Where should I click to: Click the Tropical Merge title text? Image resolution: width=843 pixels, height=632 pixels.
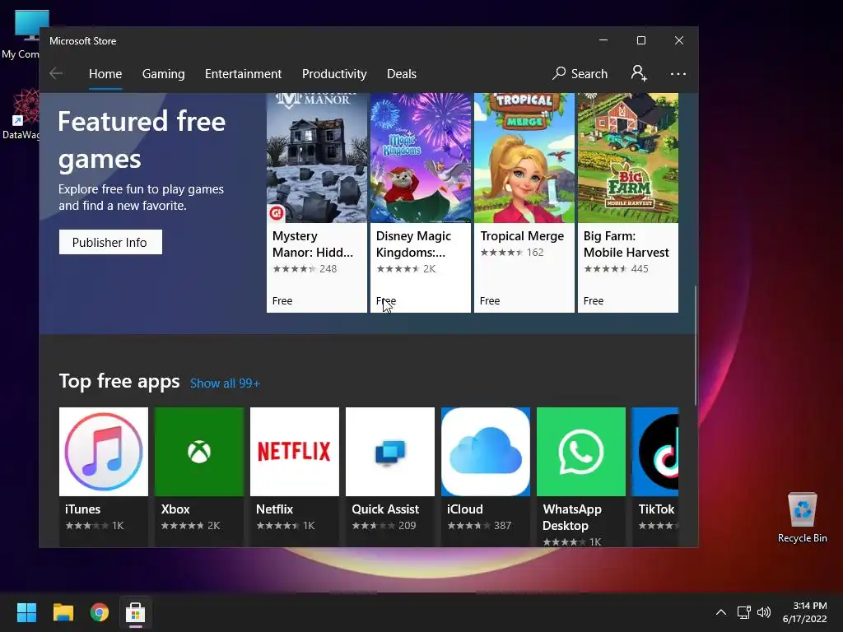[x=522, y=236]
